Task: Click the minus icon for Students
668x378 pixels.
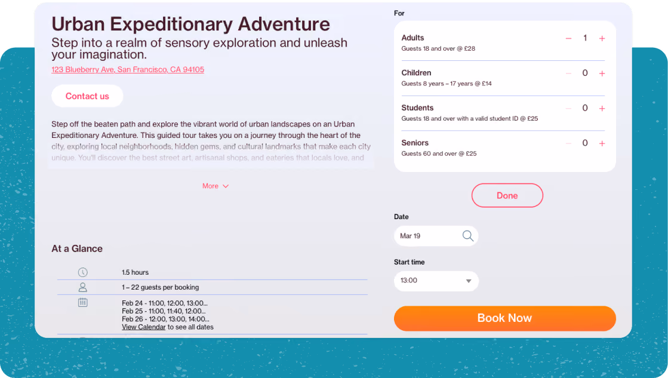Action: pos(568,108)
